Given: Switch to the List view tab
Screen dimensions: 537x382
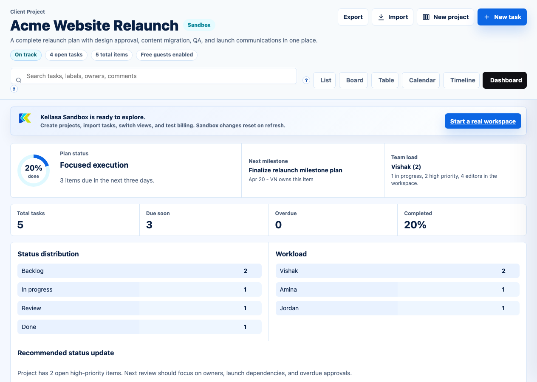Looking at the screenshot, I should pyautogui.click(x=325, y=80).
